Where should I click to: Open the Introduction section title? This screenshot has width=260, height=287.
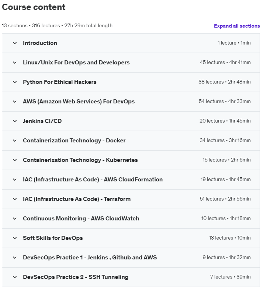(x=40, y=43)
